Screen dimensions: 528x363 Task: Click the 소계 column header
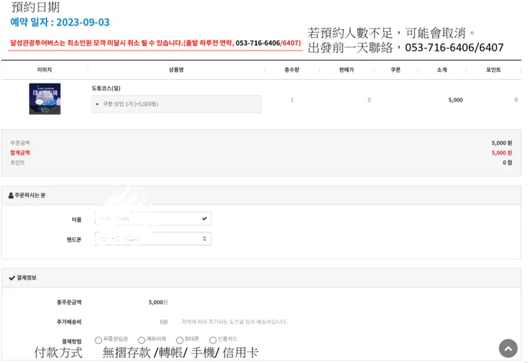pyautogui.click(x=442, y=70)
